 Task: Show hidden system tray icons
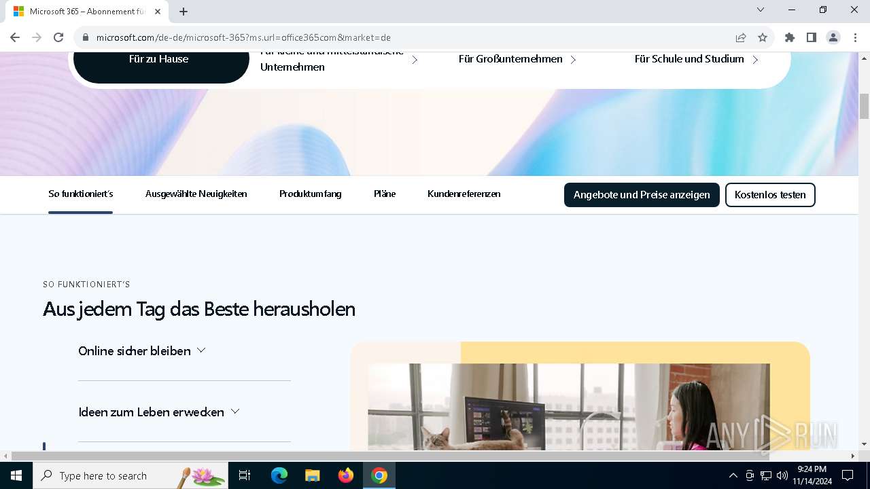pos(733,475)
